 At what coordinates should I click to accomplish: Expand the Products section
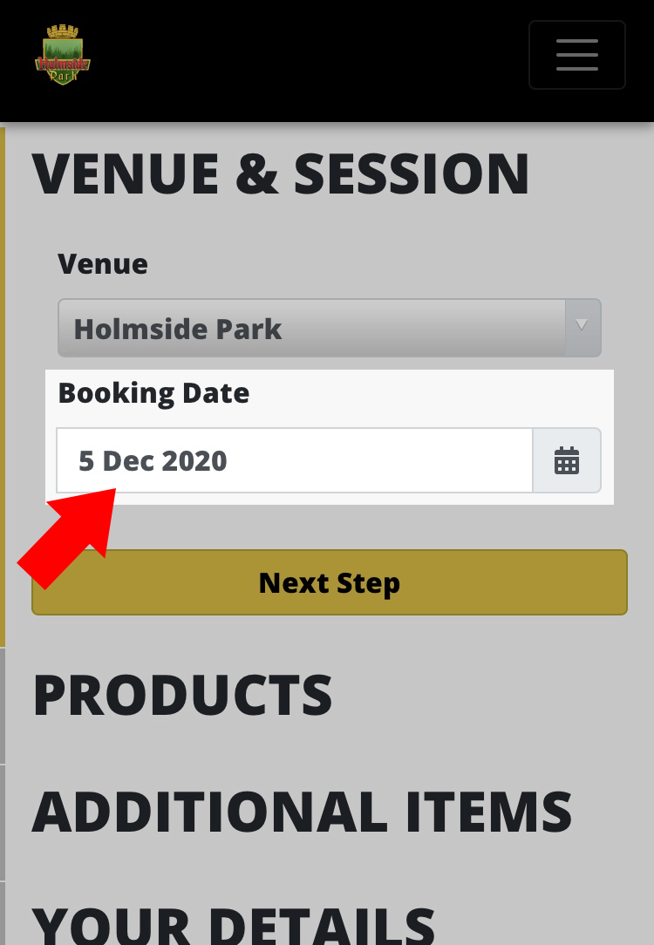[182, 695]
